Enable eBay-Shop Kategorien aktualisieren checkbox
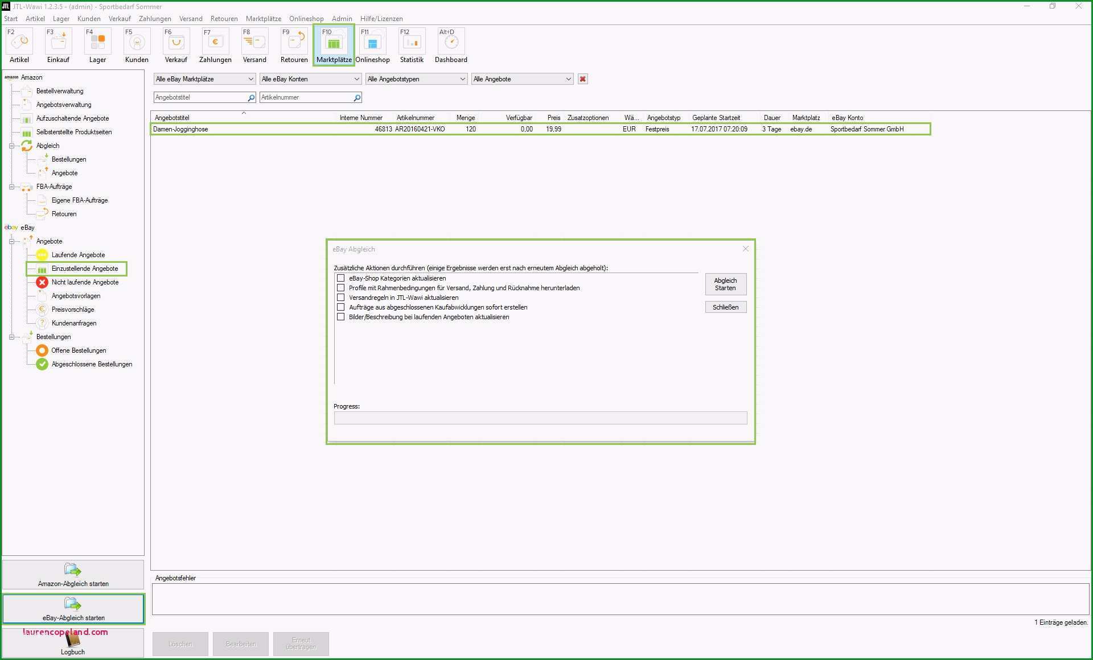The image size is (1093, 660). point(341,278)
